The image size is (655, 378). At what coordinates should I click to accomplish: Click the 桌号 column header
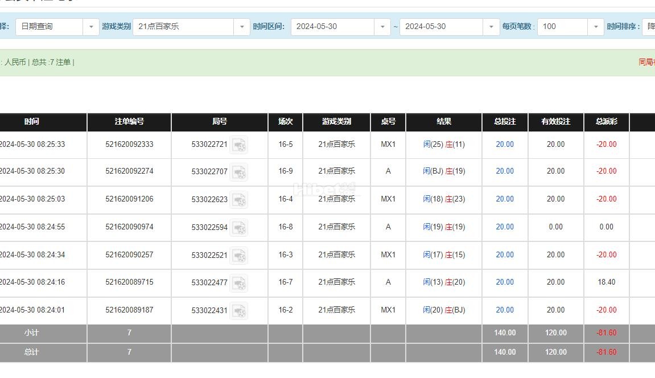point(388,122)
